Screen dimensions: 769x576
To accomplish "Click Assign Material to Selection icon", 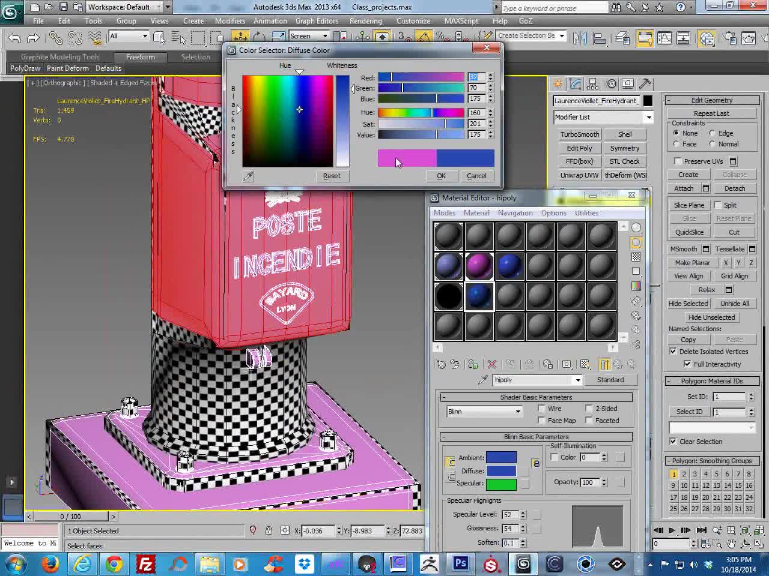I will point(473,364).
